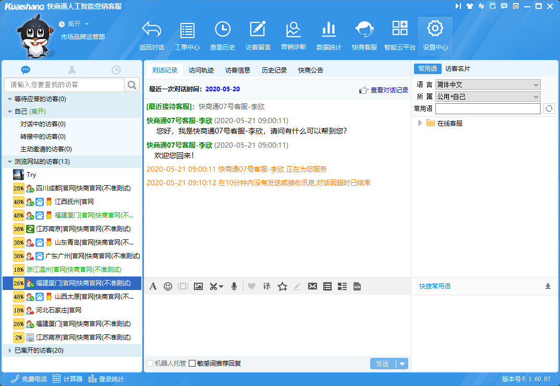560x386 pixels.
Task: Click the emoji smiley icon in editor toolbar
Action: pyautogui.click(x=168, y=286)
